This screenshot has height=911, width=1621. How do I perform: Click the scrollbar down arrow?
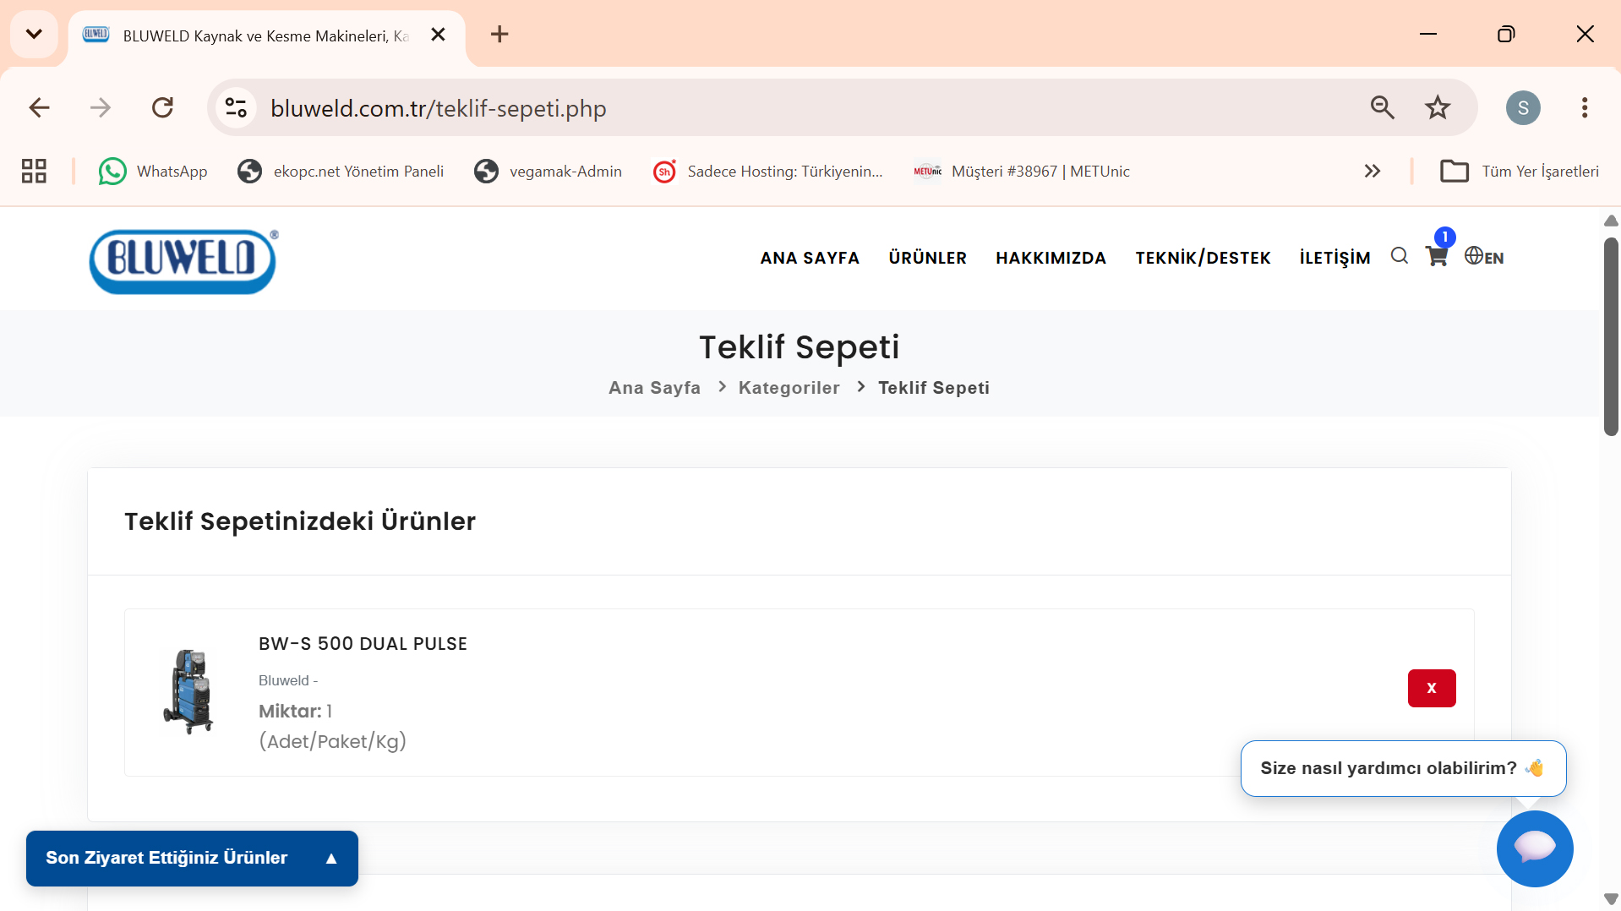1611,899
